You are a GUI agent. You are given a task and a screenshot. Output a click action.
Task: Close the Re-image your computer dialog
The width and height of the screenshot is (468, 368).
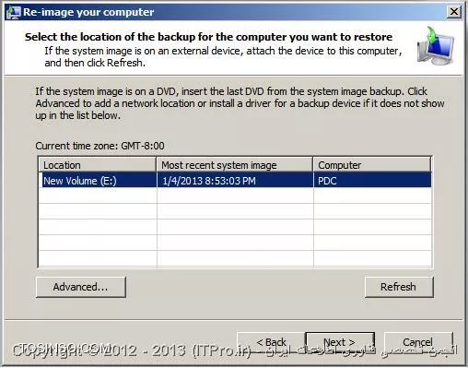click(x=454, y=12)
